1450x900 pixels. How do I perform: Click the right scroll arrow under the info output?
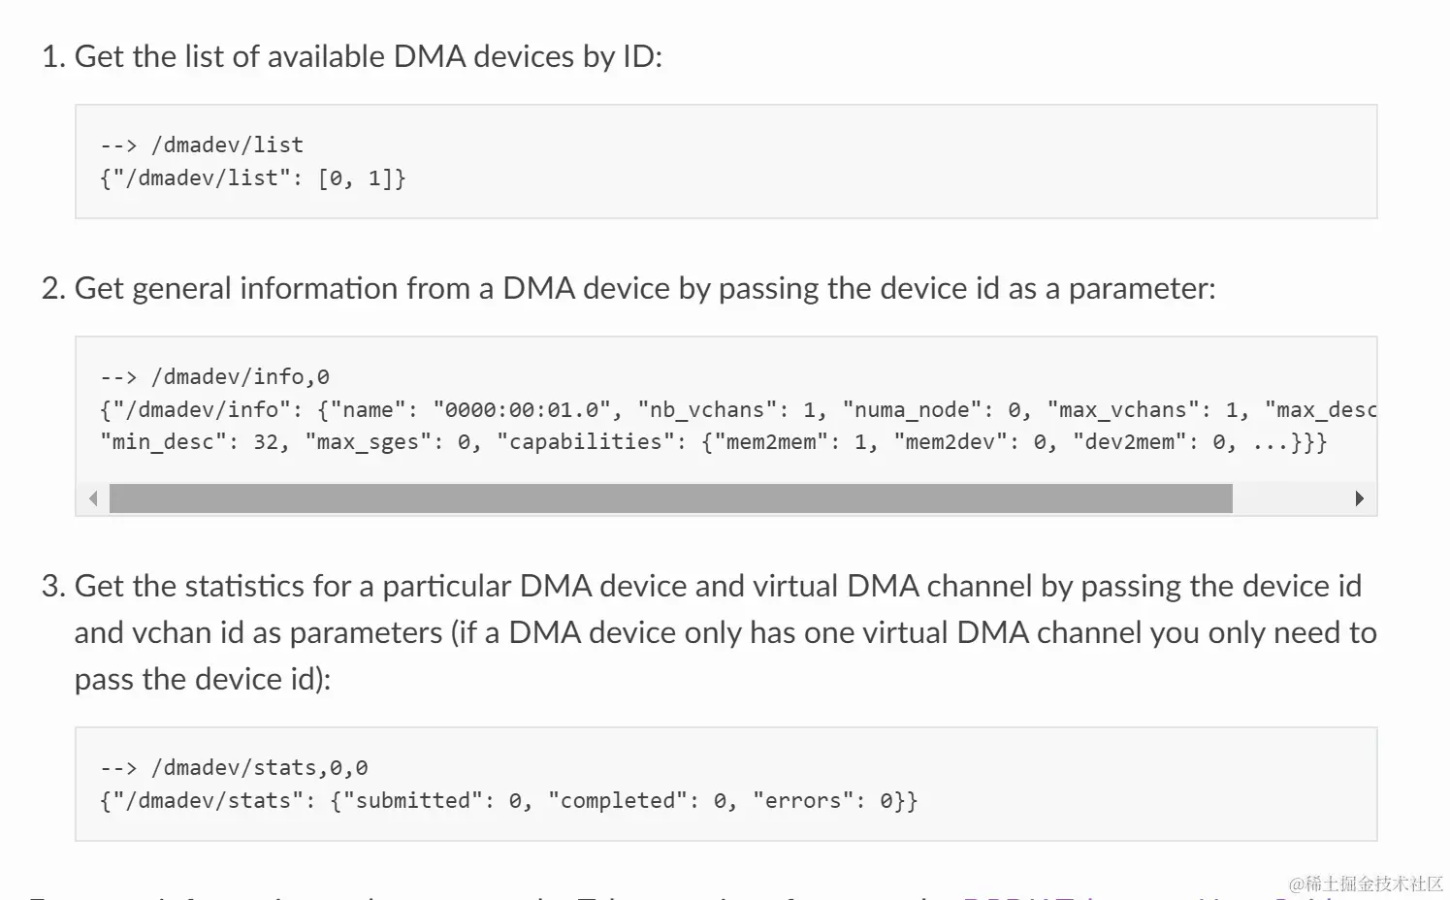[1359, 498]
